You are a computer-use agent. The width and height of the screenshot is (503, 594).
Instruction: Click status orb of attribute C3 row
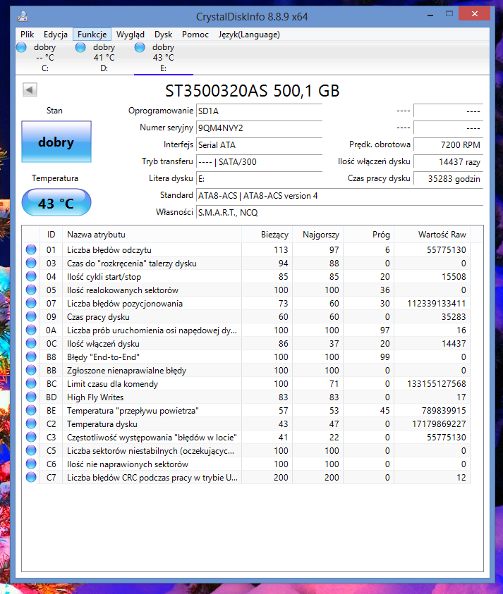coord(31,437)
